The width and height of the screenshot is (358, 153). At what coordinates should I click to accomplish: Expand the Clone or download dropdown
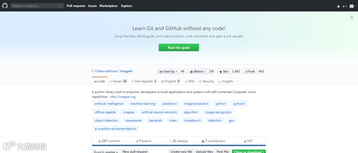(249, 152)
